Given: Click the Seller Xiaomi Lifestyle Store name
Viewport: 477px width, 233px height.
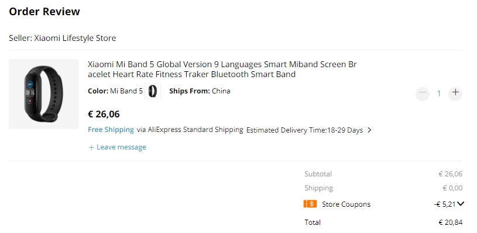Looking at the screenshot, I should pos(75,38).
